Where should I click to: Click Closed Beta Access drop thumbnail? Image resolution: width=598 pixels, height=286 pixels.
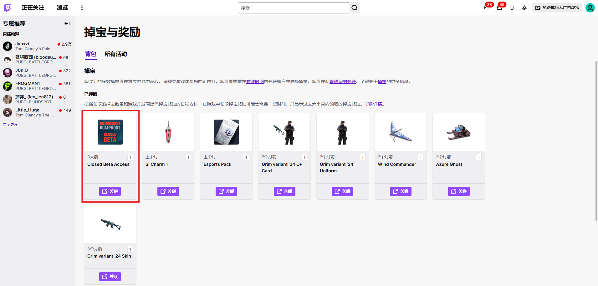[x=110, y=132]
